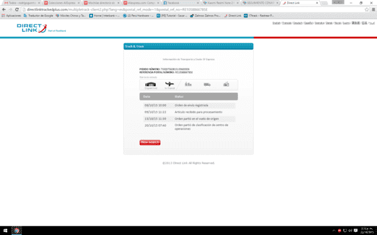Open the Home | Interbank bookmark
Image resolution: width=377 pixels, height=235 pixels.
click(104, 16)
